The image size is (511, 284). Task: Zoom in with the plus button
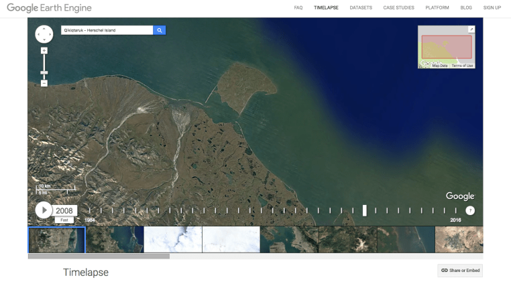44,51
